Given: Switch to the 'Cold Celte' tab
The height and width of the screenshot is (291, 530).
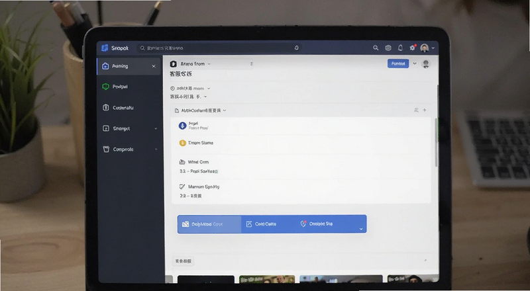Looking at the screenshot, I should click(x=261, y=224).
